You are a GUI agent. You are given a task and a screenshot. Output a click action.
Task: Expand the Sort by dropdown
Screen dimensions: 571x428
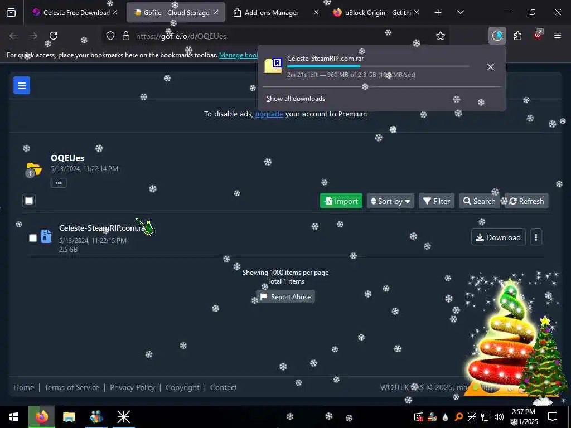pyautogui.click(x=390, y=201)
